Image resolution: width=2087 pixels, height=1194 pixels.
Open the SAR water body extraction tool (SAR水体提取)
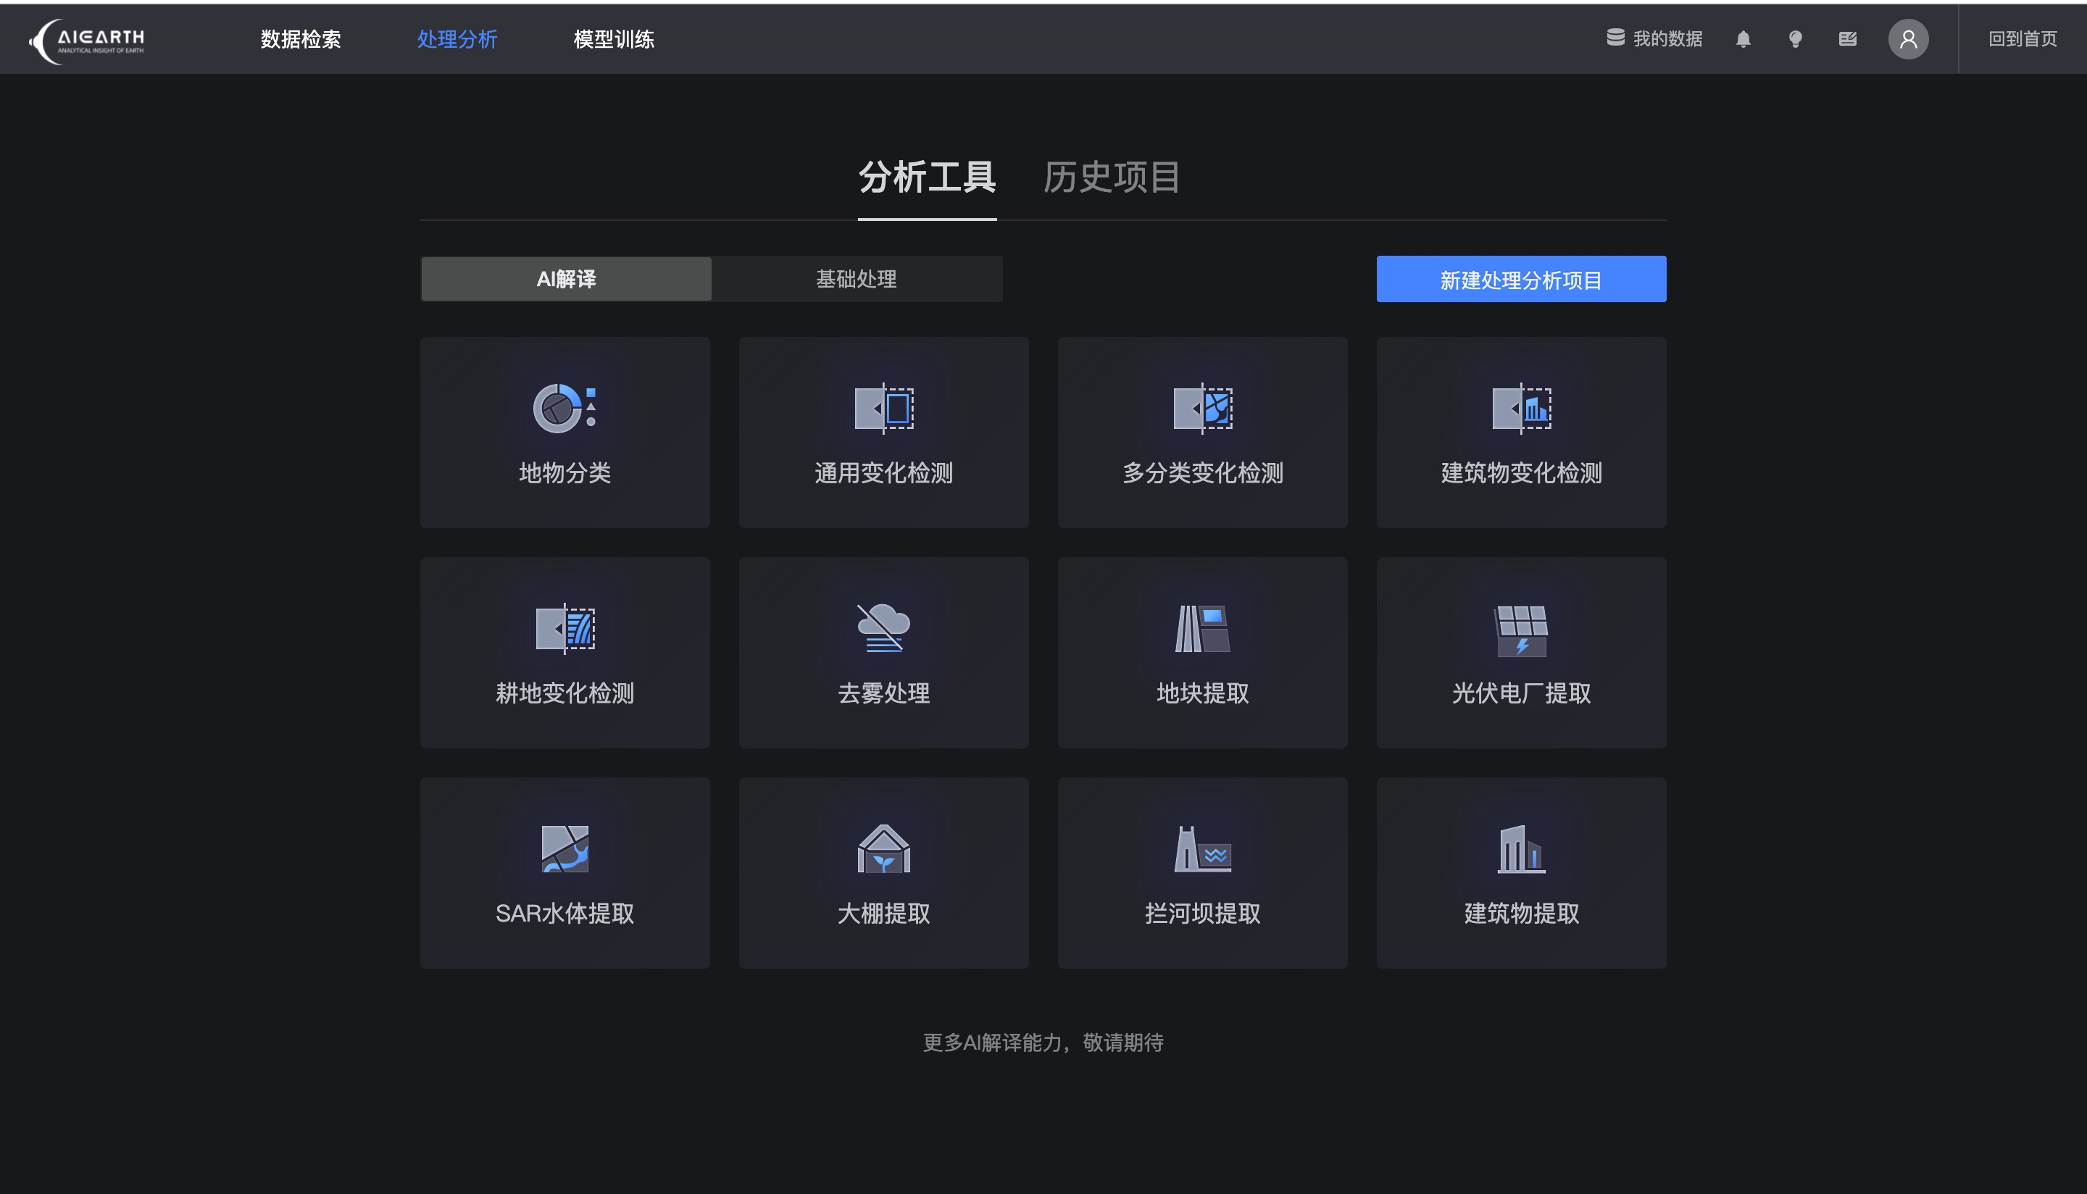tap(565, 872)
